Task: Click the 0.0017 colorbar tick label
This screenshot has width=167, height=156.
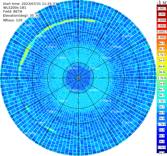Action: click(x=162, y=8)
